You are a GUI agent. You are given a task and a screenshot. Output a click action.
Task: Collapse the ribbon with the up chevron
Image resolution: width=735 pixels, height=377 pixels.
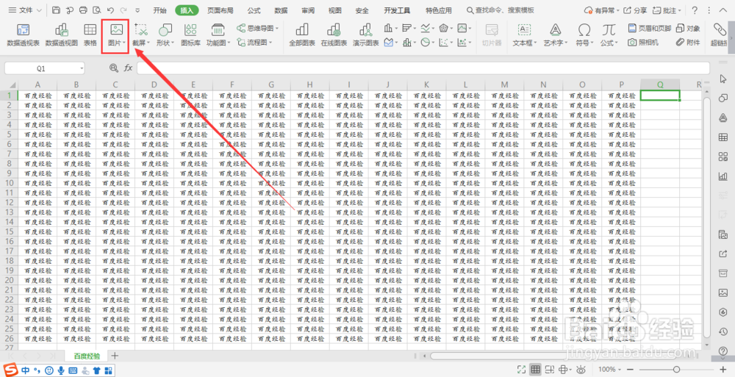(x=723, y=10)
